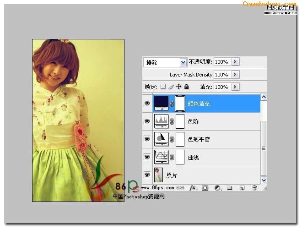Click the delete layer trash icon
Screen dimensions: 302x229
[254, 188]
